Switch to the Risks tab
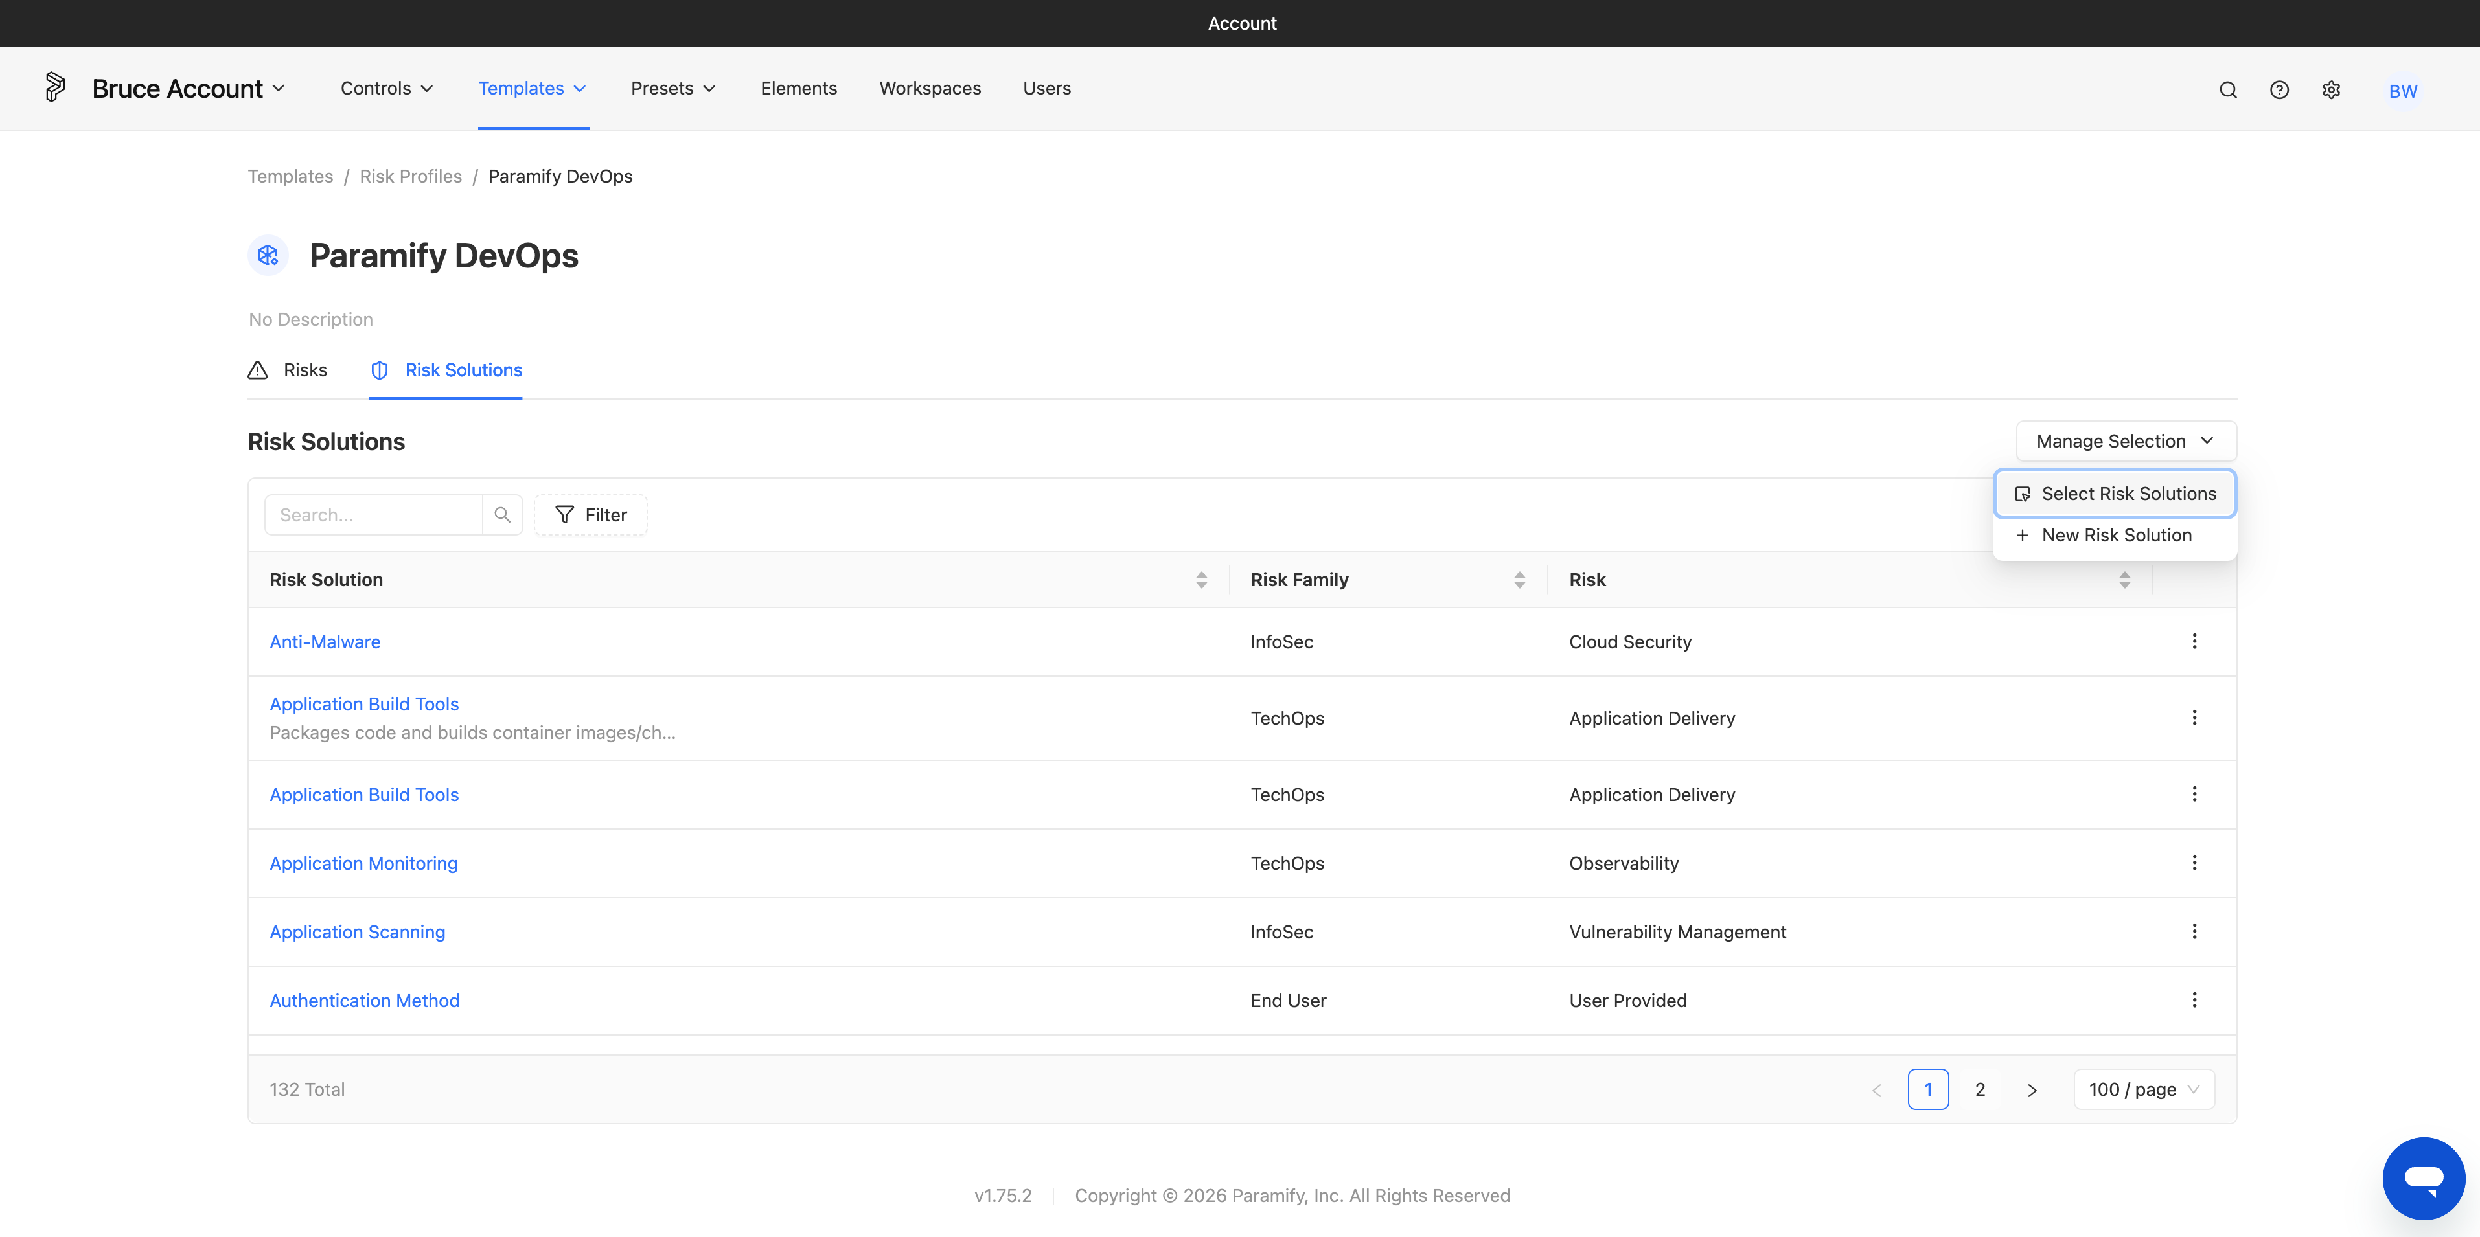The image size is (2480, 1237). pyautogui.click(x=288, y=370)
